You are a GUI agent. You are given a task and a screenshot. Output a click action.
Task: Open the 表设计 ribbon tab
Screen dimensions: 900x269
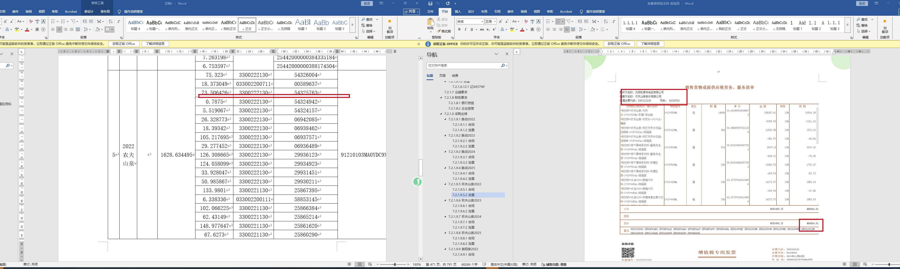(89, 12)
